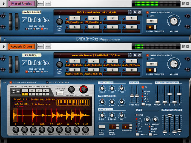191x143 pixels.
Task: Adjust the Osc Pitch FINE knob
Action: click(121, 88)
